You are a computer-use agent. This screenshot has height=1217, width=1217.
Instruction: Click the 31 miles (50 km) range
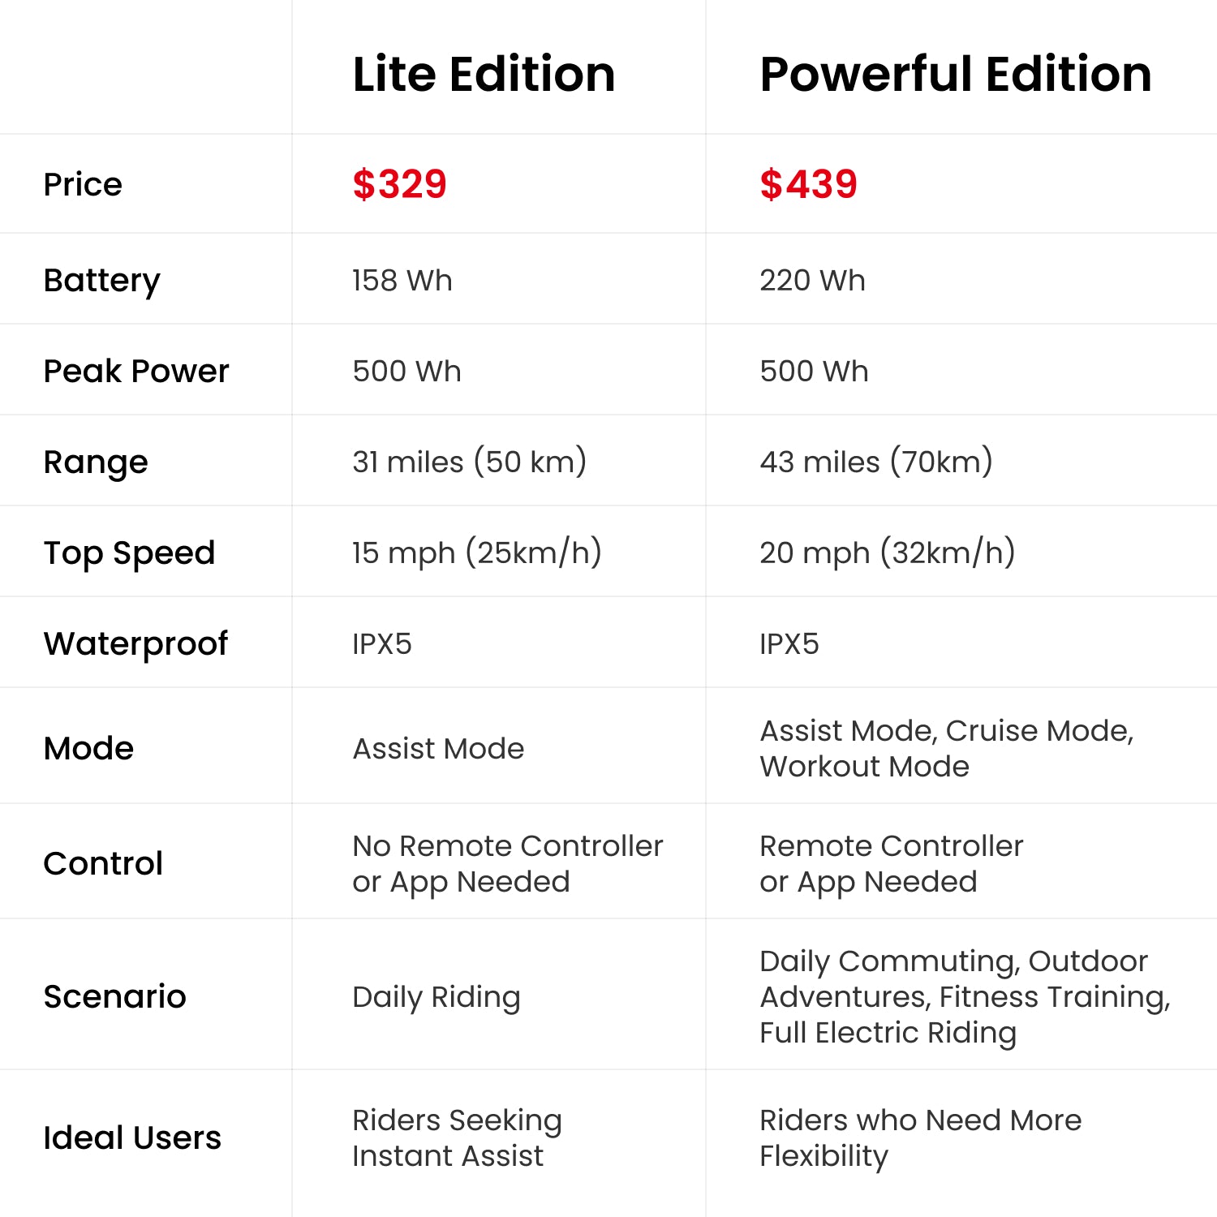469,462
